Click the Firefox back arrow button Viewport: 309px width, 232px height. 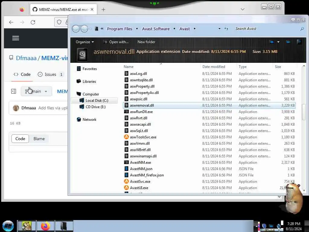(x=11, y=22)
